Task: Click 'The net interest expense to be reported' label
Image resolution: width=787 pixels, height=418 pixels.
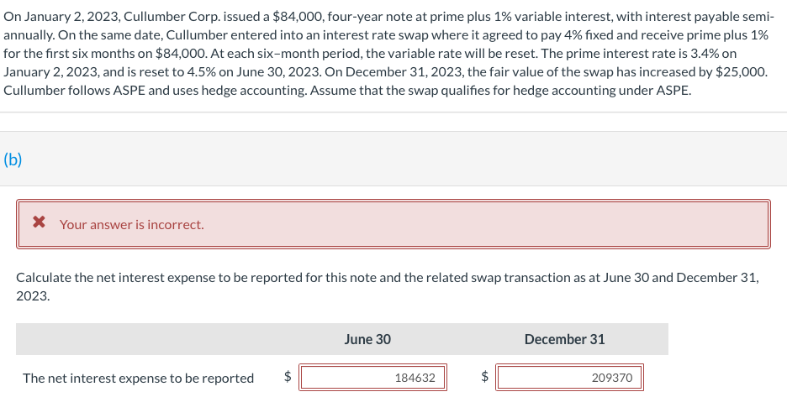Action: pos(138,378)
